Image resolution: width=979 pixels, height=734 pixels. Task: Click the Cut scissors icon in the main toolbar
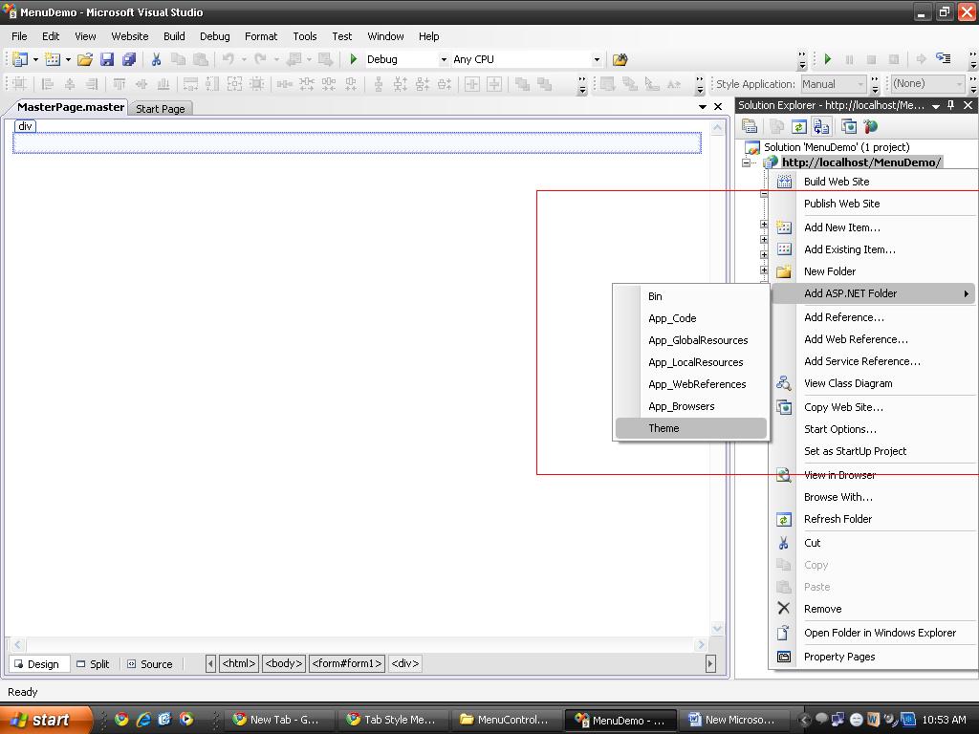(156, 59)
